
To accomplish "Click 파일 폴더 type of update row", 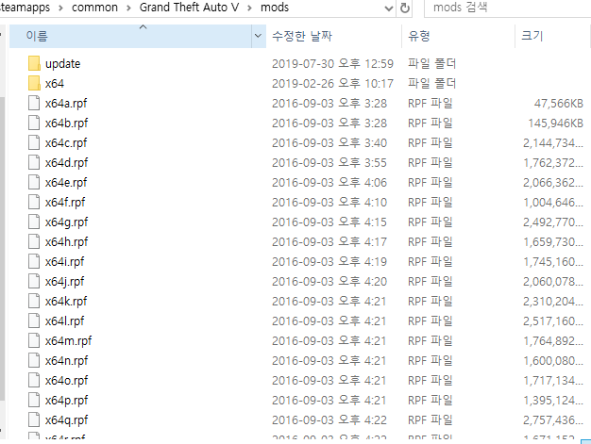I will 432,63.
